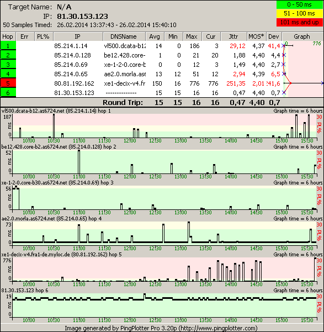Click DNS name be12.428.core- in table
This screenshot has width=324, height=332.
click(x=125, y=55)
